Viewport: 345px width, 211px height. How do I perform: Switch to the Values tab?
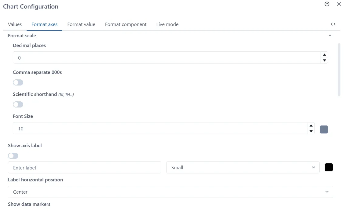15,24
